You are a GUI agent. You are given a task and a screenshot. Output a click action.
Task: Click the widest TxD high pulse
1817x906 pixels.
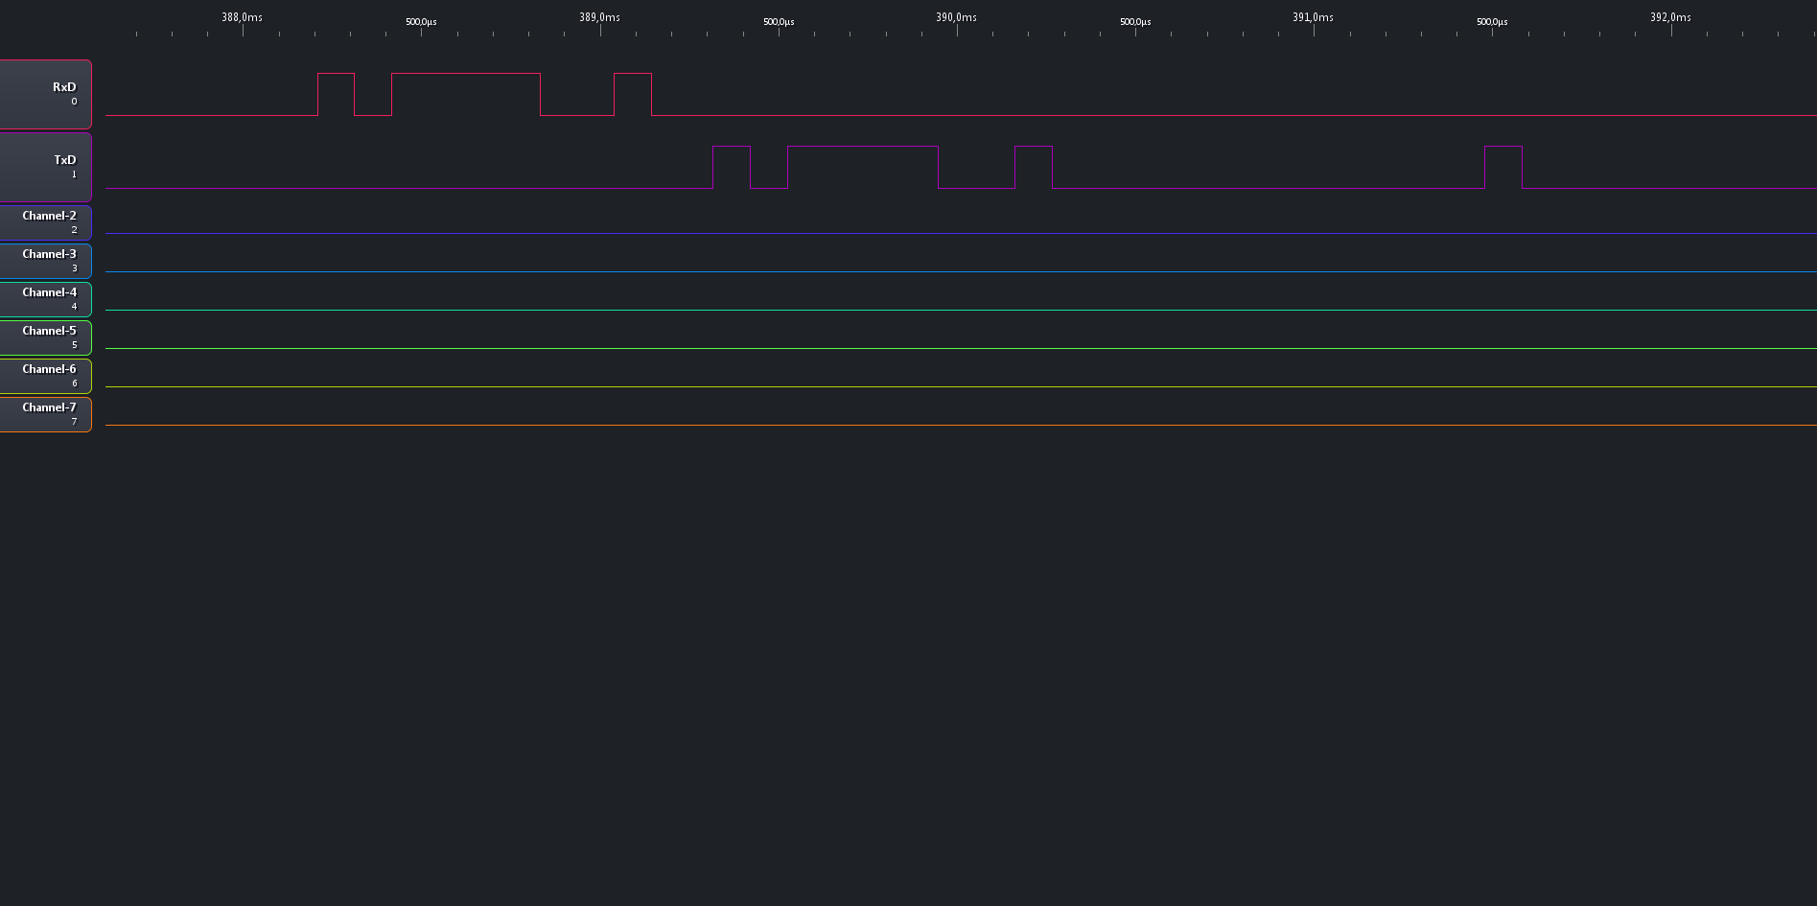tap(863, 167)
